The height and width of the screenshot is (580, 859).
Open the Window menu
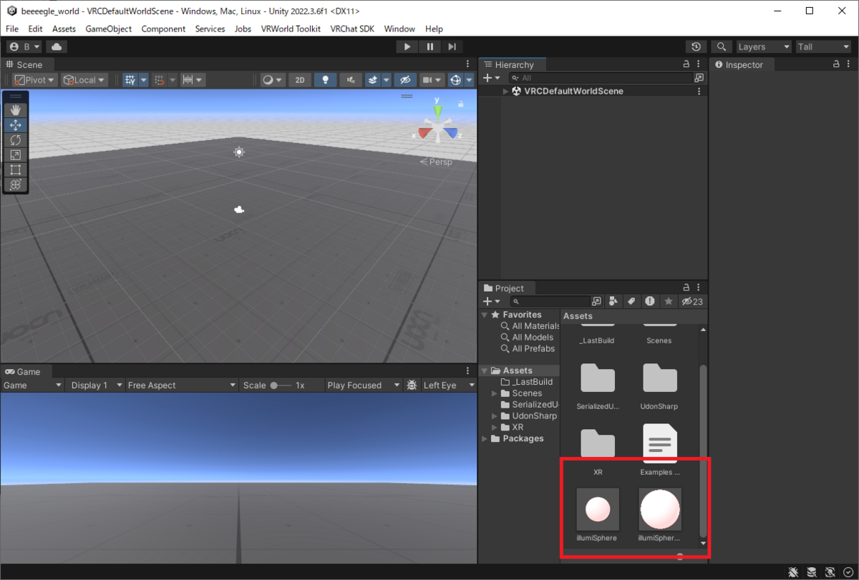point(399,29)
